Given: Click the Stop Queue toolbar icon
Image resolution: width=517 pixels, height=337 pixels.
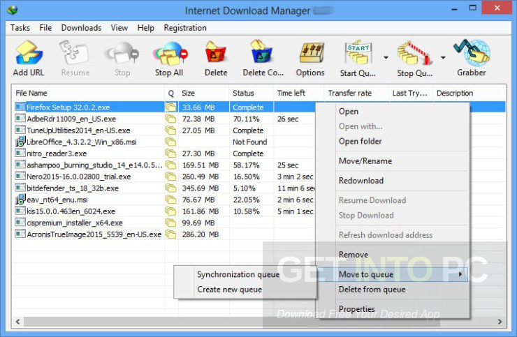Looking at the screenshot, I should (414, 53).
